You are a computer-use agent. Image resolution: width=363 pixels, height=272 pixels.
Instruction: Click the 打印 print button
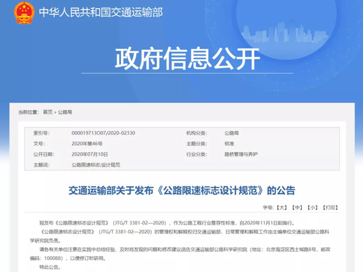[330, 207]
